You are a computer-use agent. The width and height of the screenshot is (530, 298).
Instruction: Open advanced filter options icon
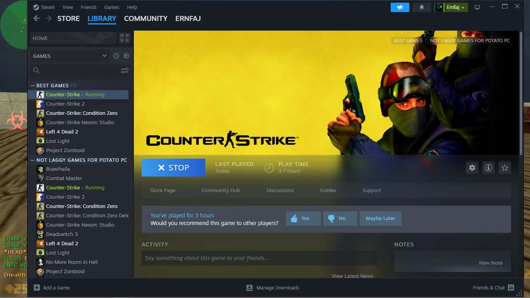tap(125, 70)
